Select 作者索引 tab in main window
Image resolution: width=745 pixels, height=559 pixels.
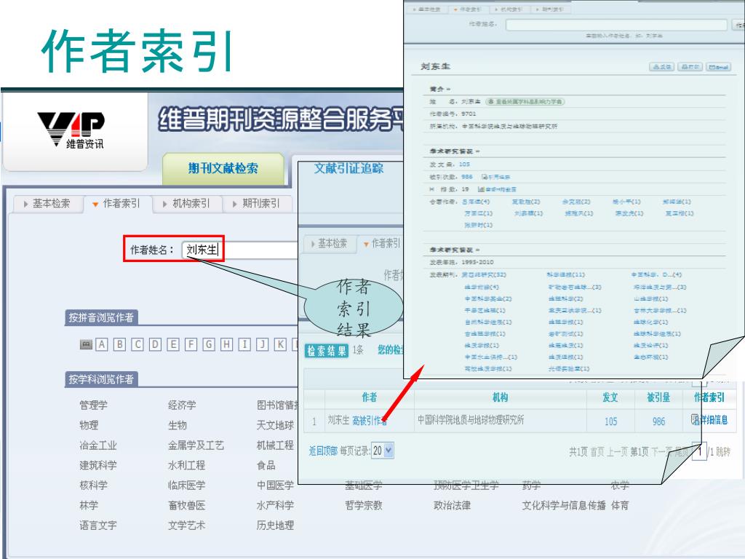click(x=116, y=204)
